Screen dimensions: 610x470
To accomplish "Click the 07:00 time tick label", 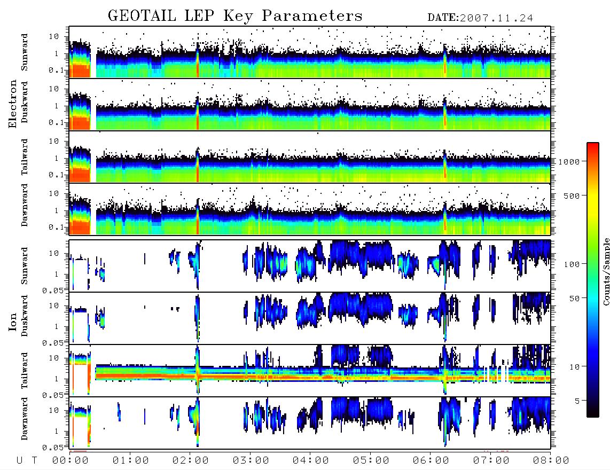I will coord(491,461).
